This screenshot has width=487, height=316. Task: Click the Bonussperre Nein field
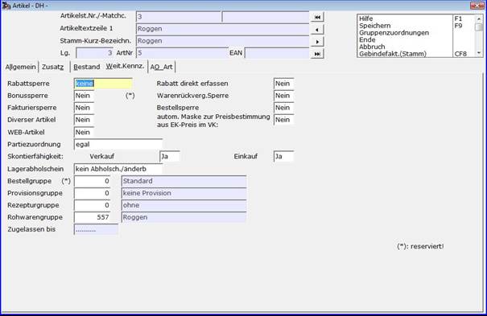pyautogui.click(x=84, y=96)
